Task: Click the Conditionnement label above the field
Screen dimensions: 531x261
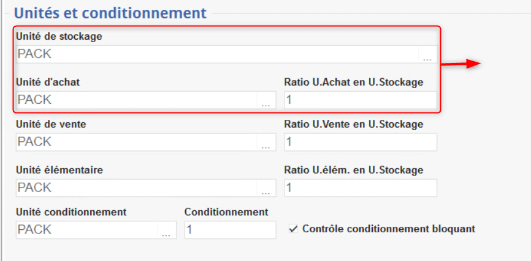Action: (226, 212)
